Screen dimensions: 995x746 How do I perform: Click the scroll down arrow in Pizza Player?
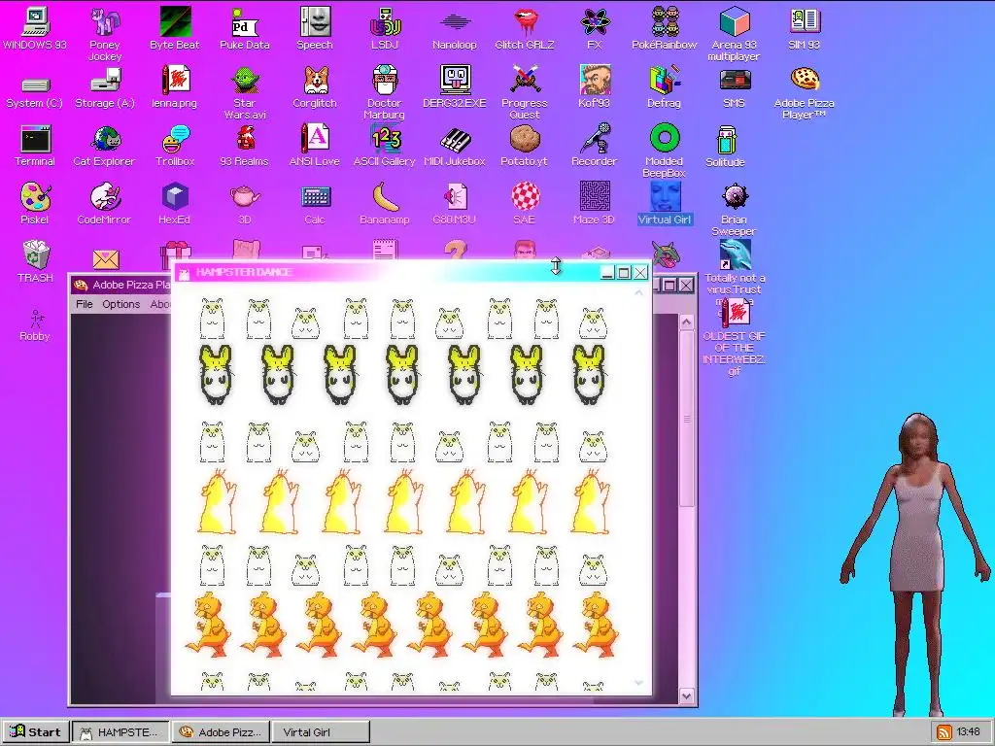687,695
